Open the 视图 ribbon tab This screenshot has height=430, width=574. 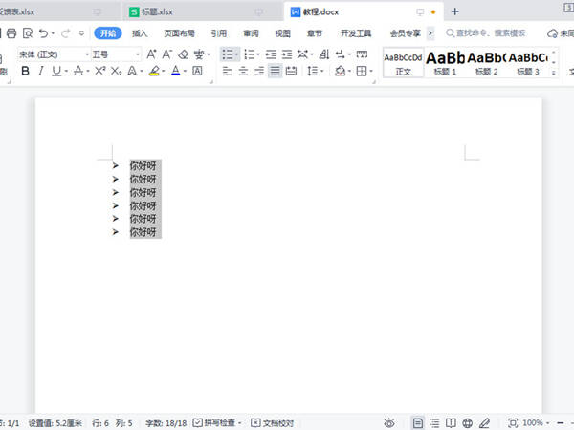[282, 33]
